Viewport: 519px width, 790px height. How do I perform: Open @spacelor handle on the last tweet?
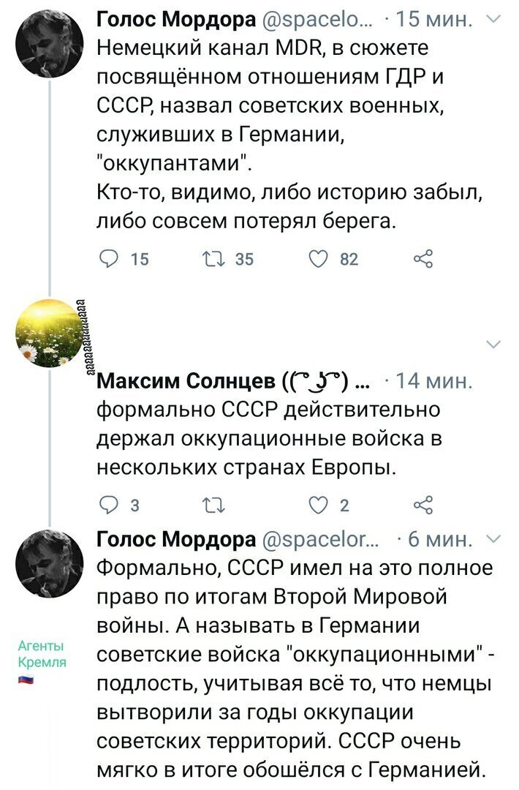[x=321, y=540]
